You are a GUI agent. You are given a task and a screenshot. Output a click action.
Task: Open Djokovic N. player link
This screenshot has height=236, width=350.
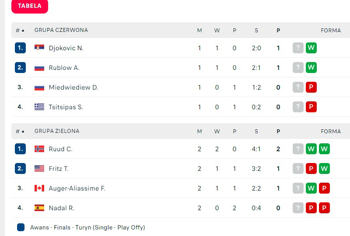point(66,48)
